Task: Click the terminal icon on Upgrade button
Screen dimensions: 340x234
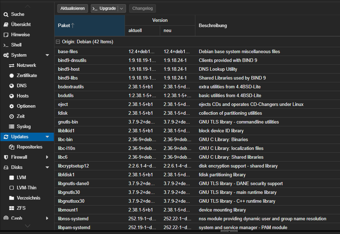Action: point(95,9)
